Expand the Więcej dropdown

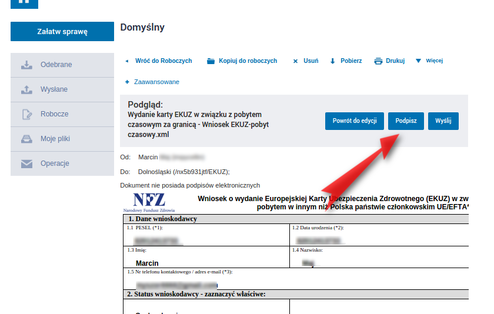[434, 61]
